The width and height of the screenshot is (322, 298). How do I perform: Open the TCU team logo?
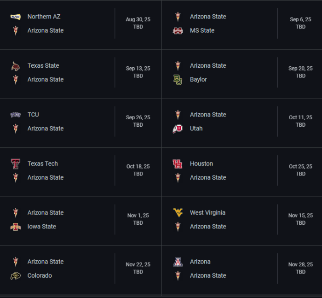coord(16,115)
